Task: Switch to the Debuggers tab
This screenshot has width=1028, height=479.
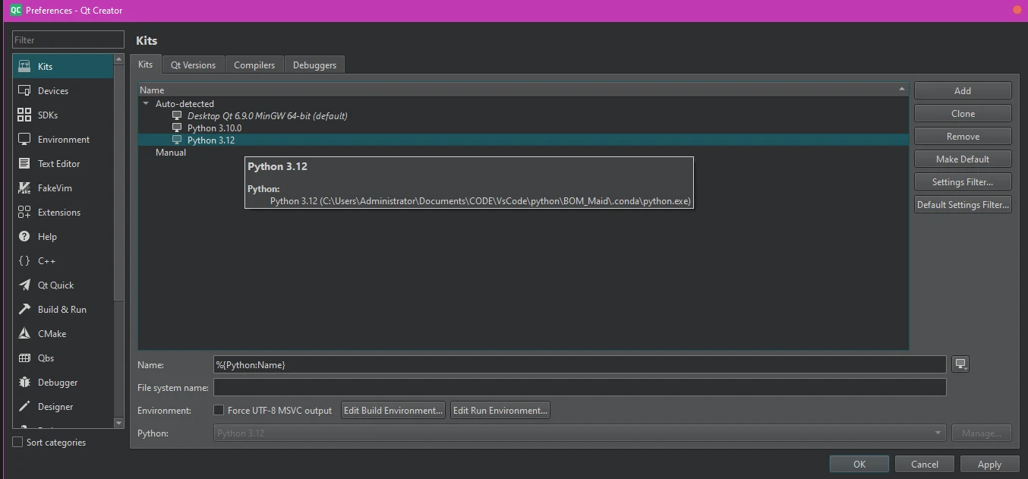Action: click(x=314, y=65)
